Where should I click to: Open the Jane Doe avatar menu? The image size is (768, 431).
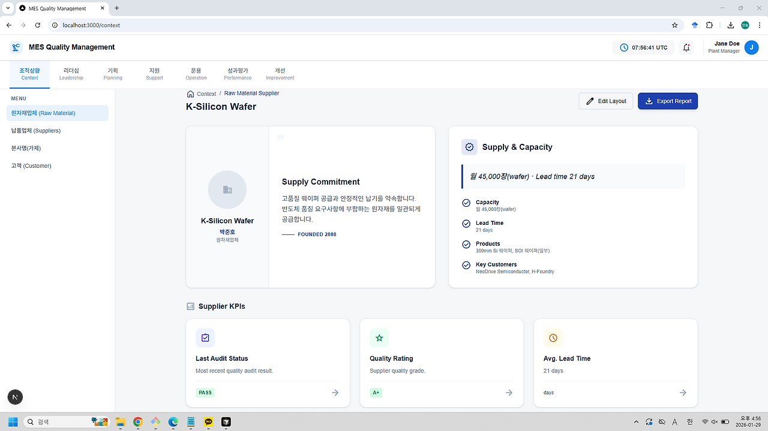click(751, 47)
